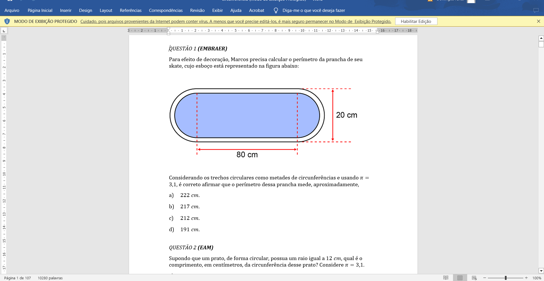The width and height of the screenshot is (544, 281).
Task: Click the vertical scrollbar thumb
Action: coord(541,44)
